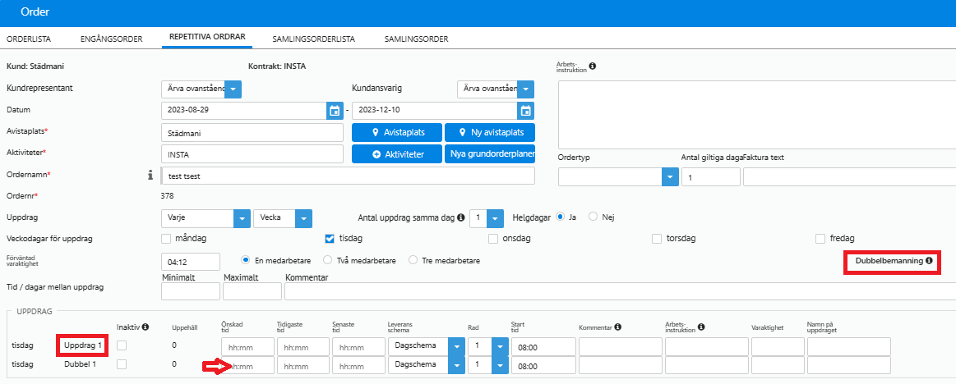Click the Uppdrag 1 row label
Screen dimensions: 956x384
click(x=84, y=345)
